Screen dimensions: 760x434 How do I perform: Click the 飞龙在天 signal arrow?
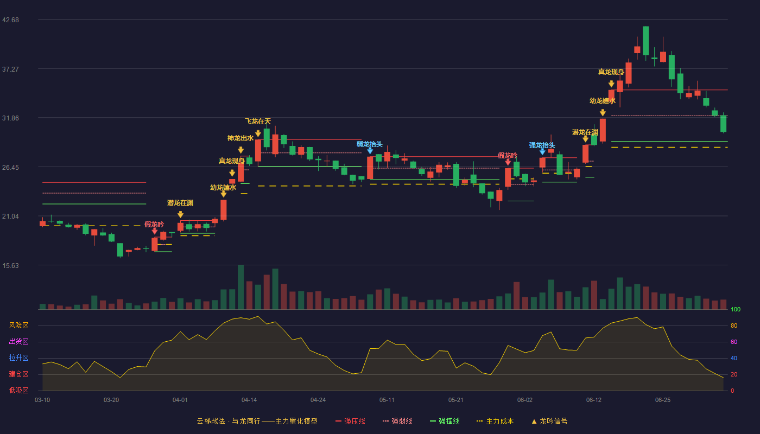point(258,133)
